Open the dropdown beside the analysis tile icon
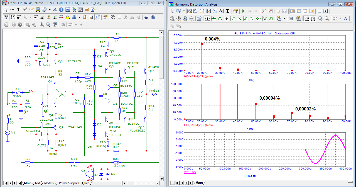The width and height of the screenshot is (356, 187). [x=340, y=19]
